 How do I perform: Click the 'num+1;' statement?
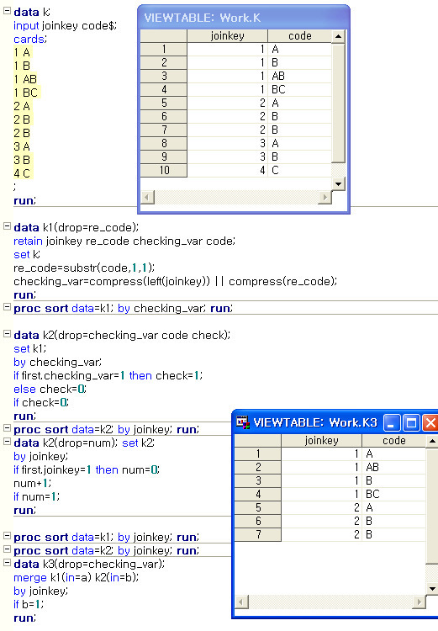(33, 483)
